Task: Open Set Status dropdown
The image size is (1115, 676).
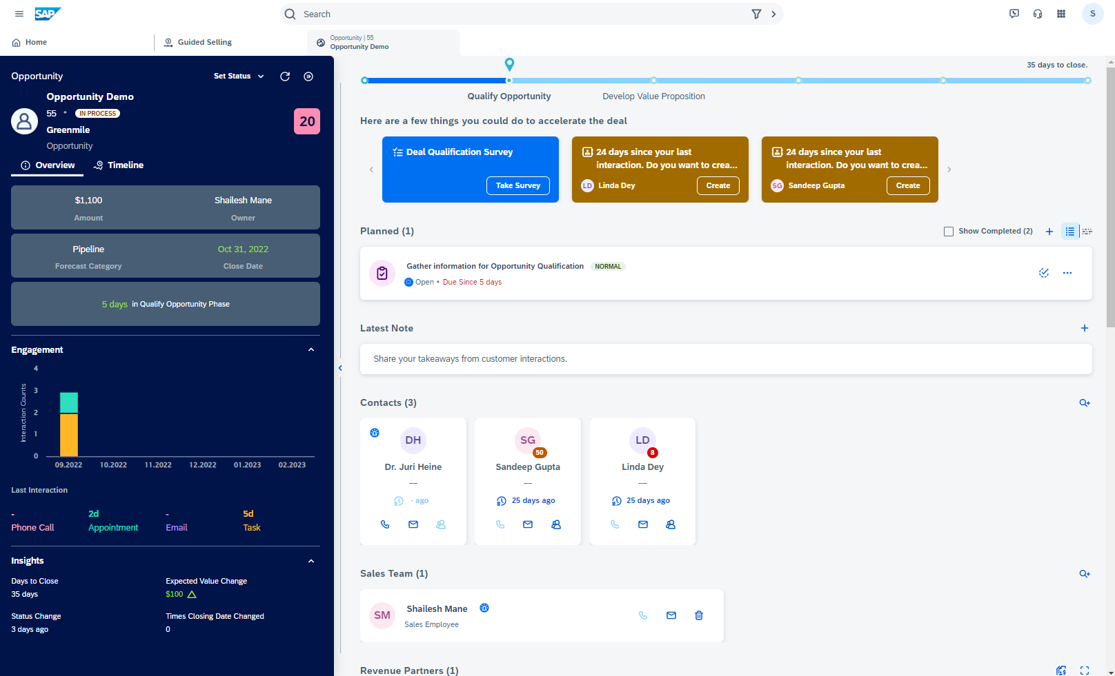Action: (239, 76)
